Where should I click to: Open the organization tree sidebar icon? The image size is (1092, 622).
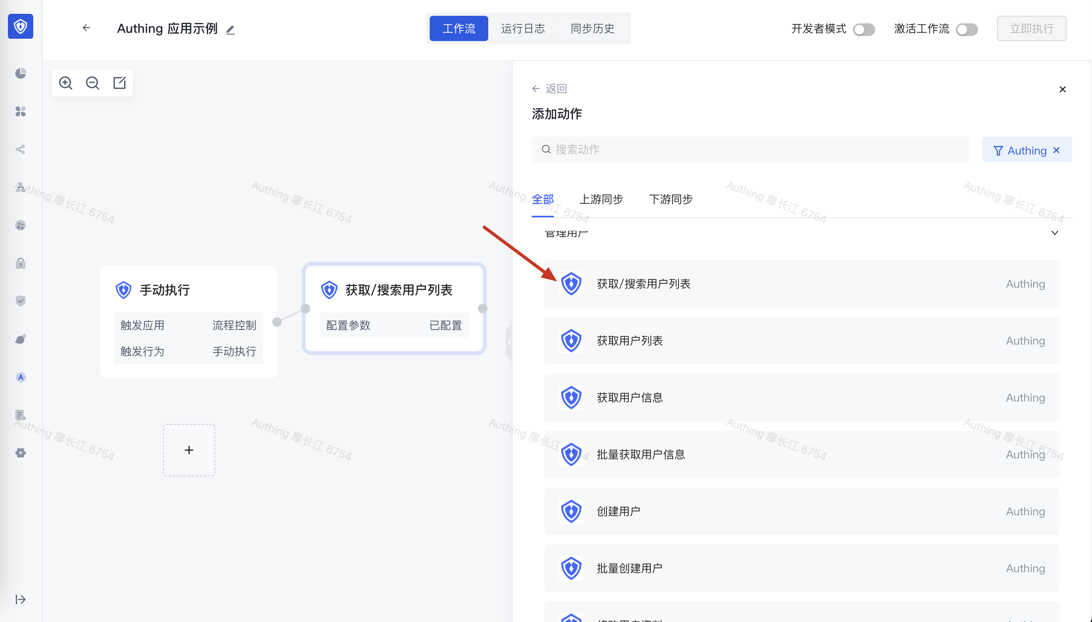tap(20, 187)
